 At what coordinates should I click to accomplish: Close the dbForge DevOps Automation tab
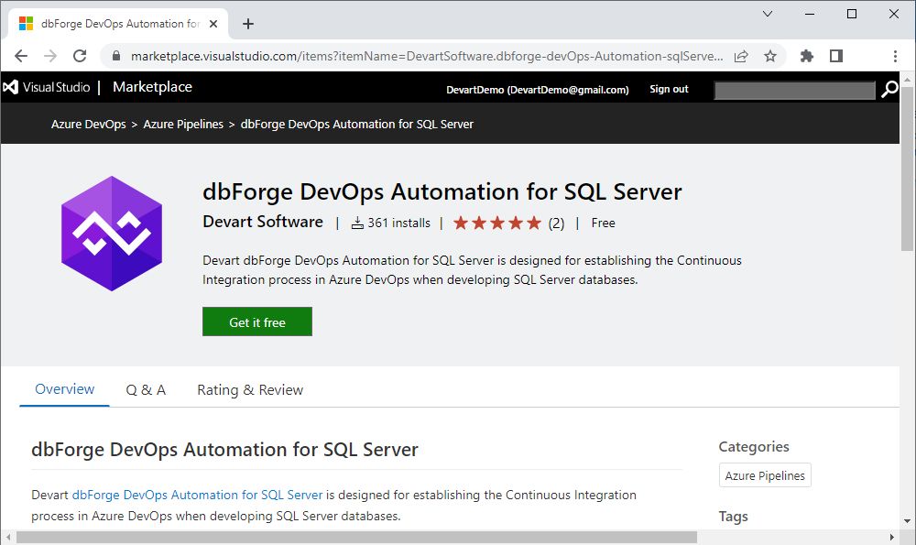tap(213, 24)
